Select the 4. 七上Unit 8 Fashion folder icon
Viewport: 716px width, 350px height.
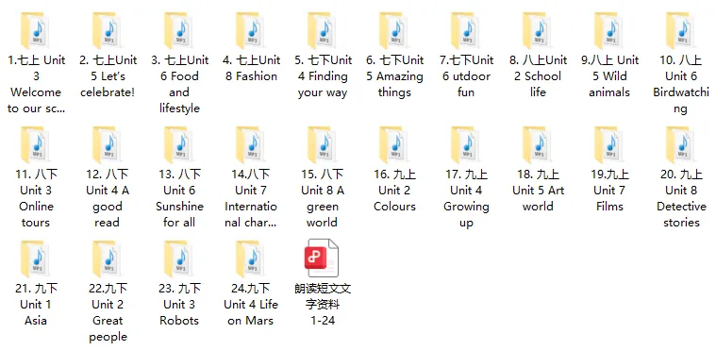pyautogui.click(x=251, y=30)
